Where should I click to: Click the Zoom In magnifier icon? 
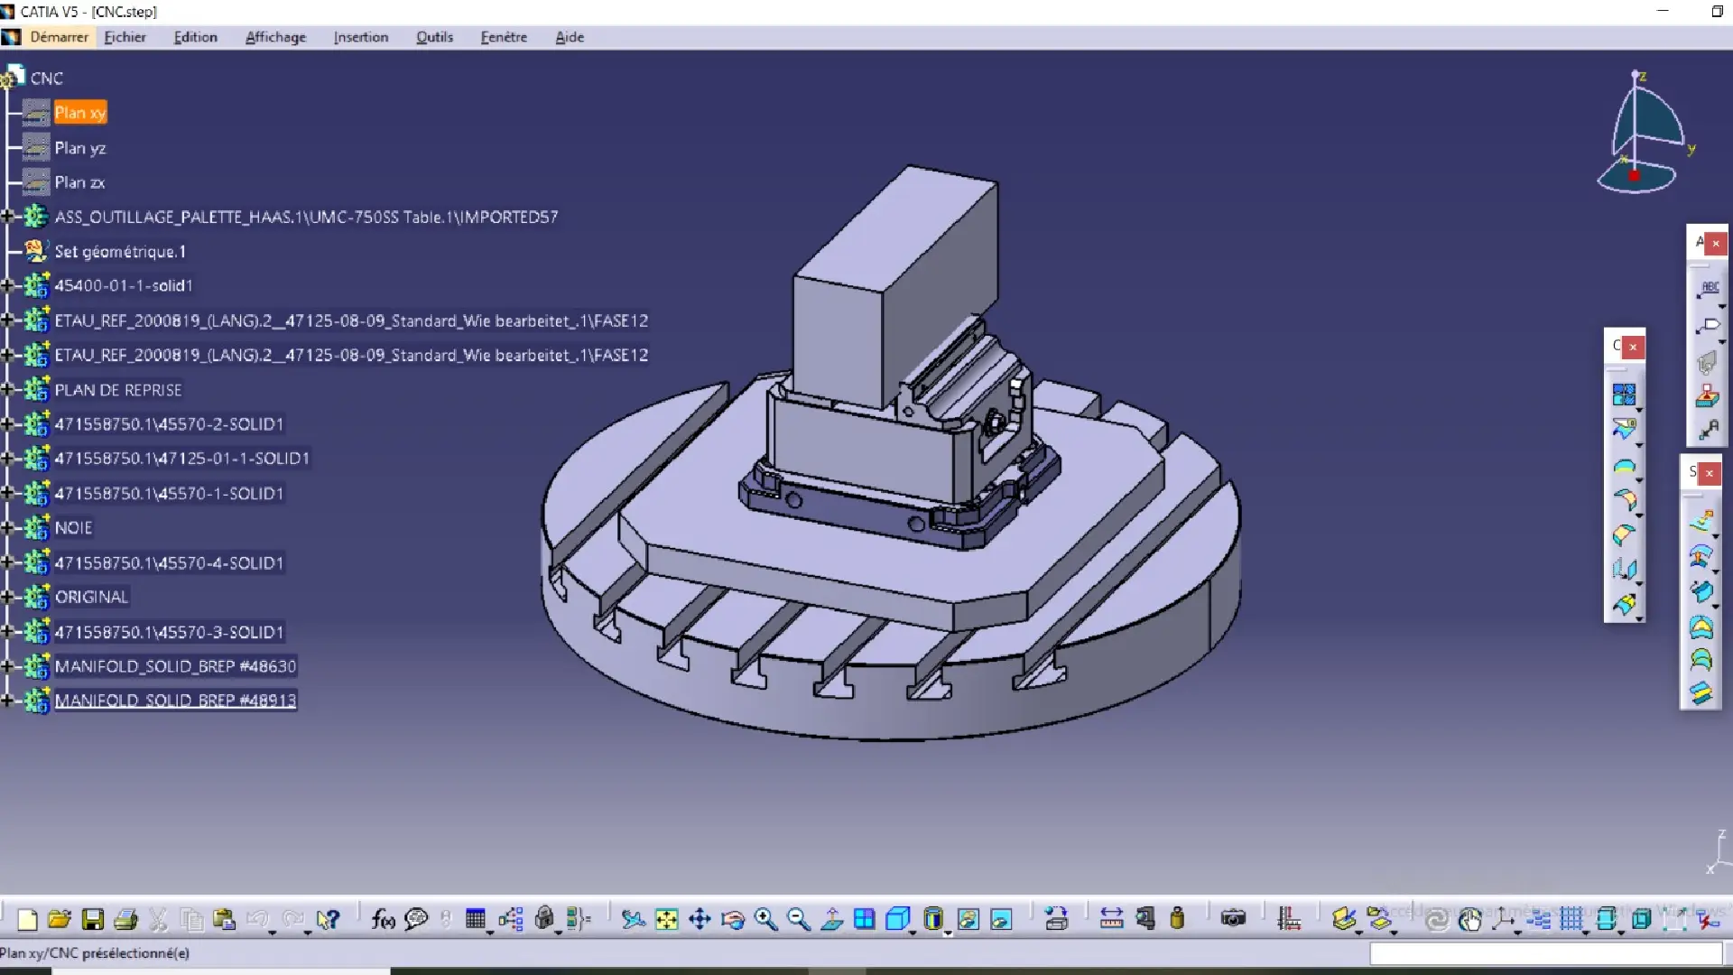point(765,919)
